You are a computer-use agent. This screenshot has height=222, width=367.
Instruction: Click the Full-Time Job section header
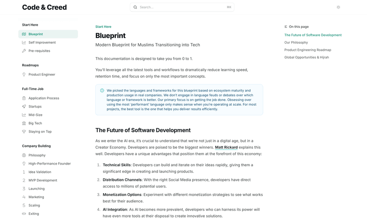pos(33,89)
